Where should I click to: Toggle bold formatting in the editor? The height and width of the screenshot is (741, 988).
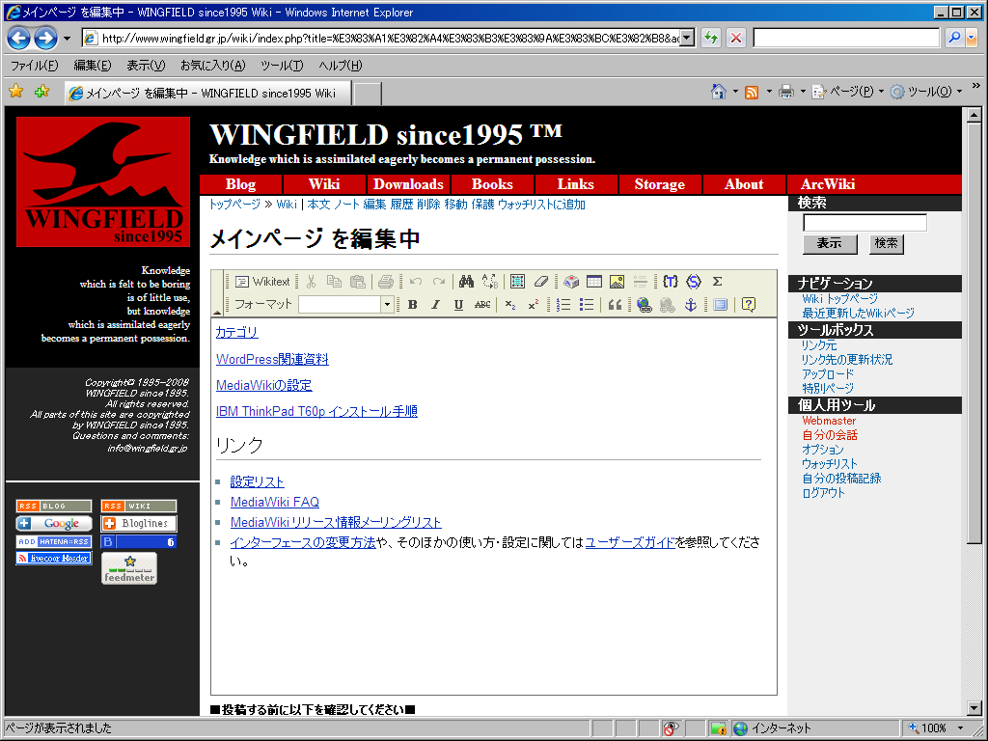(x=412, y=305)
